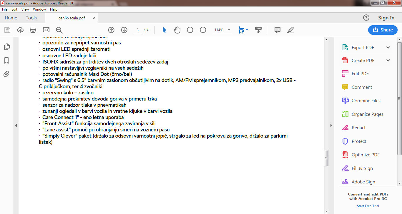Viewport: 402px width, 214px height.
Task: Close the cenik-scala.pdf tab
Action: click(94, 18)
